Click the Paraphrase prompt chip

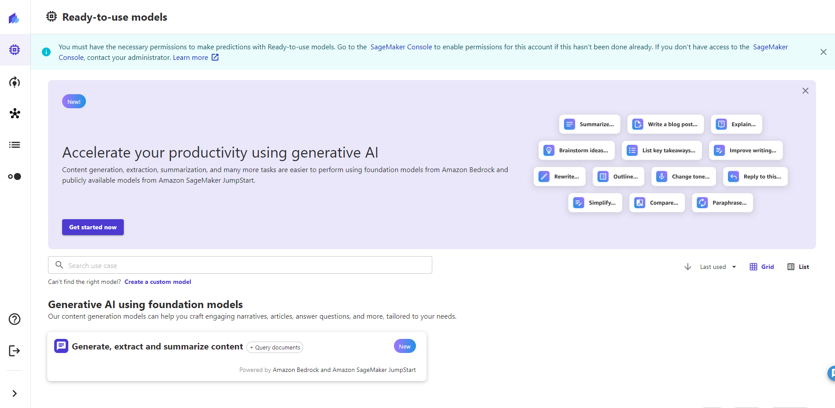tap(722, 203)
